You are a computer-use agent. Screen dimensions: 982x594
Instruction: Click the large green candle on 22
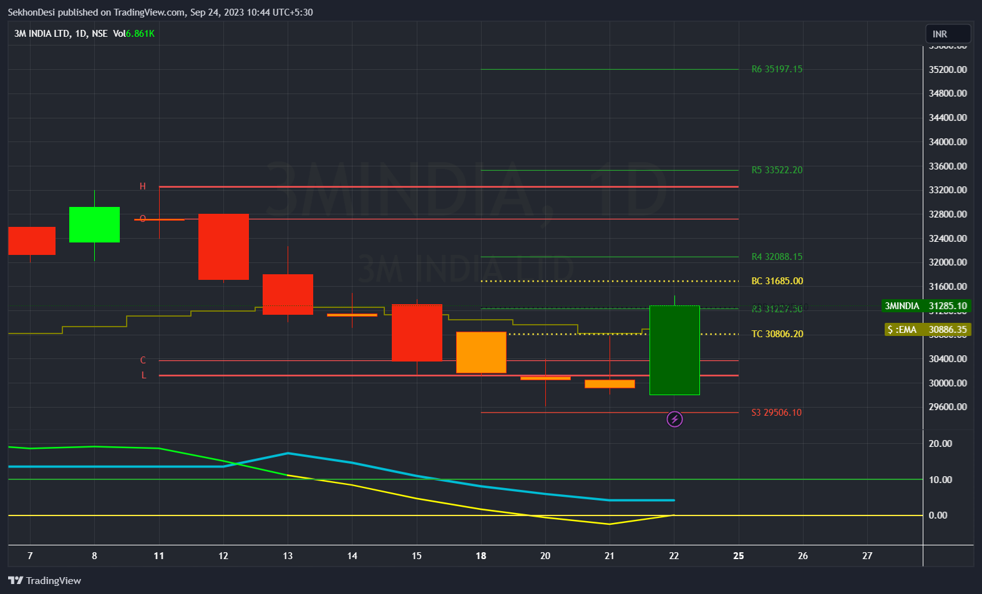(674, 350)
